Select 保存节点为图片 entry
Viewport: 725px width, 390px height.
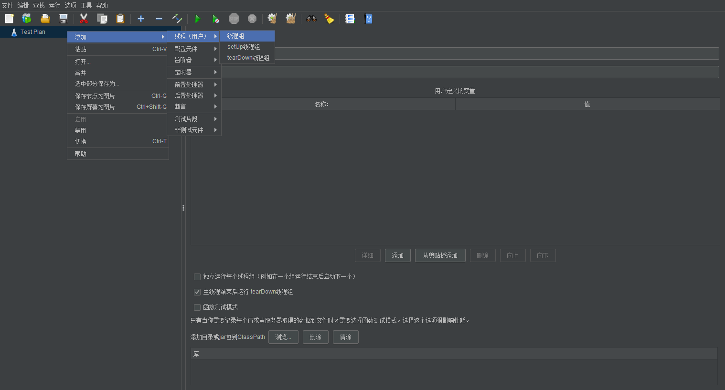(118, 96)
